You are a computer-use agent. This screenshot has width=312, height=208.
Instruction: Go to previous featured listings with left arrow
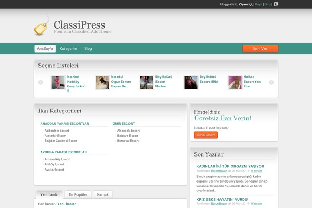click(41, 82)
